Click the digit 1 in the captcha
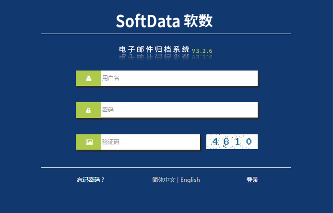This screenshot has height=213, width=333. (238, 142)
